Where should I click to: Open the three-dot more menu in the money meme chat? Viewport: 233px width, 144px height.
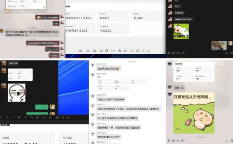click(187, 141)
